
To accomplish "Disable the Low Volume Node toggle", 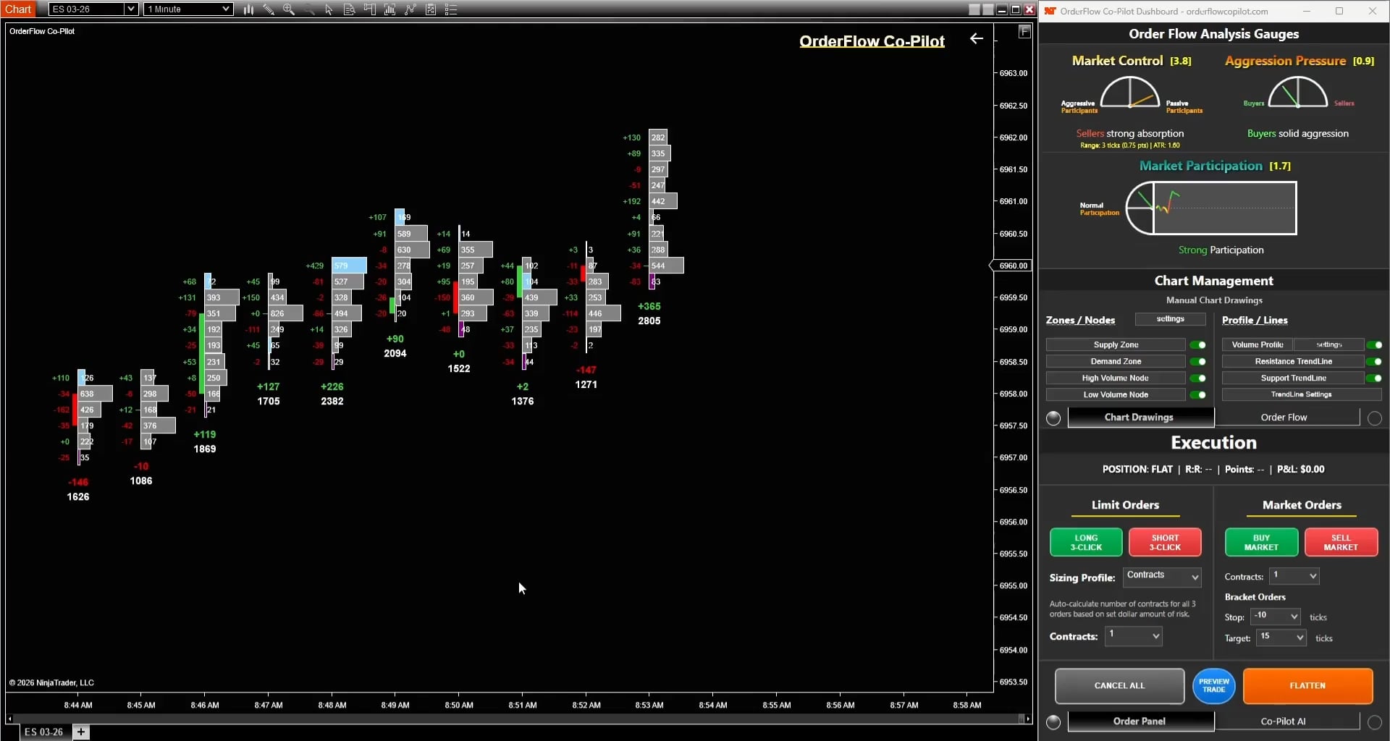I will point(1198,395).
